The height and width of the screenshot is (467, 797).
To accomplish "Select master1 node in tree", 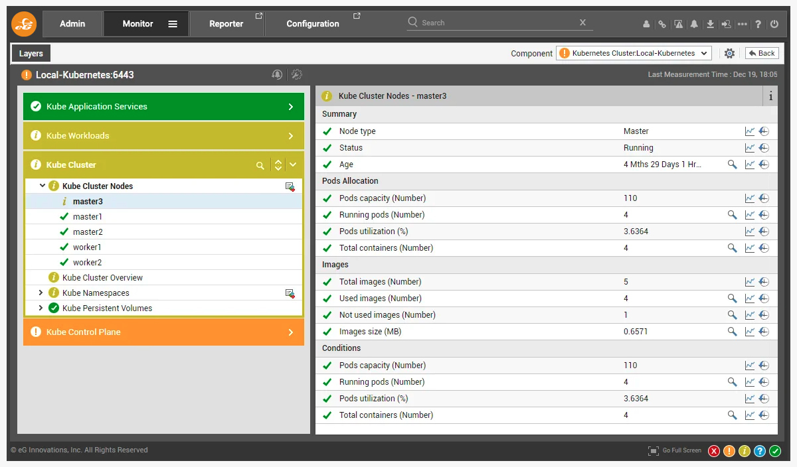I will pyautogui.click(x=88, y=217).
